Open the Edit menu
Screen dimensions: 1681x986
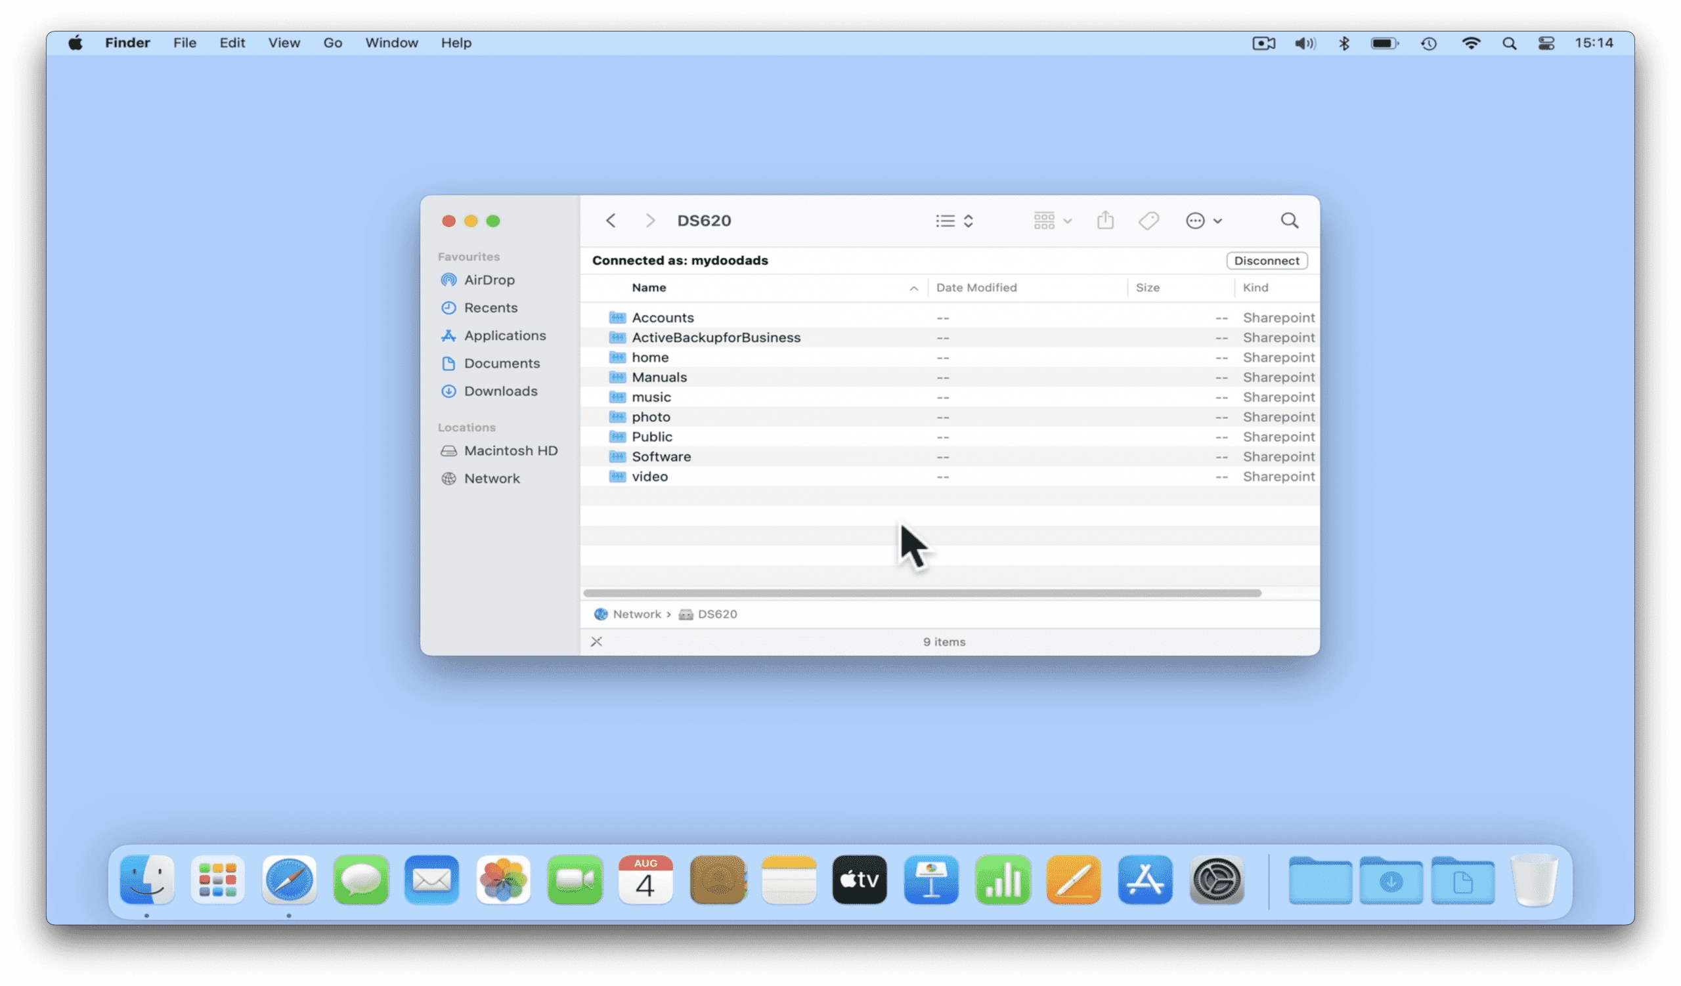(x=232, y=43)
